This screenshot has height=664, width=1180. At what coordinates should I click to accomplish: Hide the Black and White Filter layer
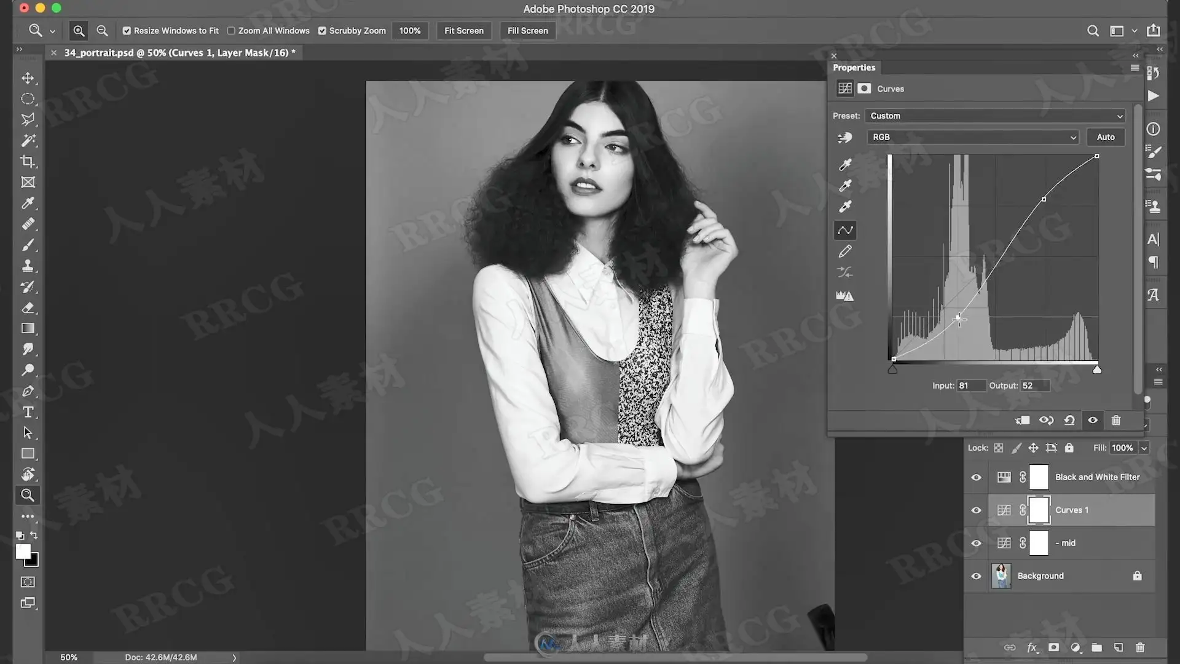(976, 478)
